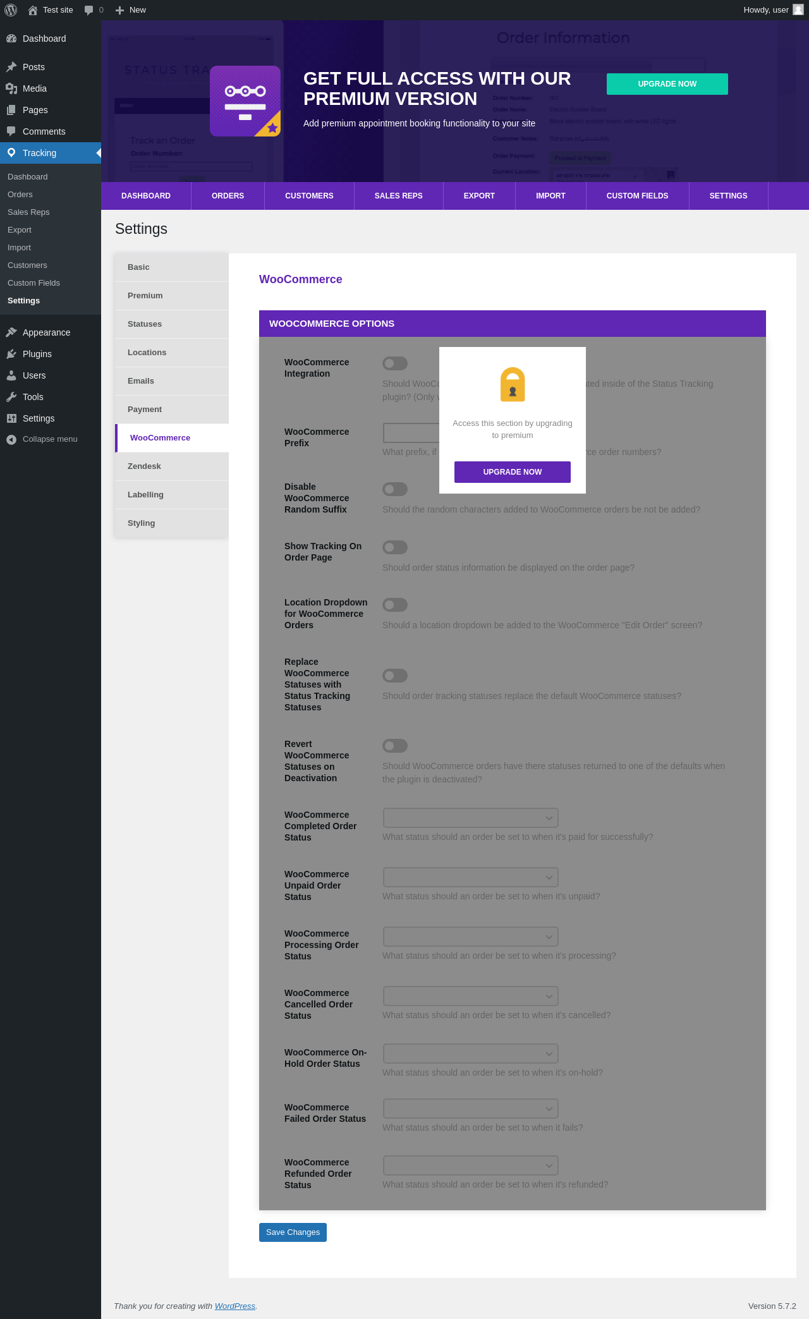Click the Tools wrench icon
The image size is (809, 1319).
point(11,397)
